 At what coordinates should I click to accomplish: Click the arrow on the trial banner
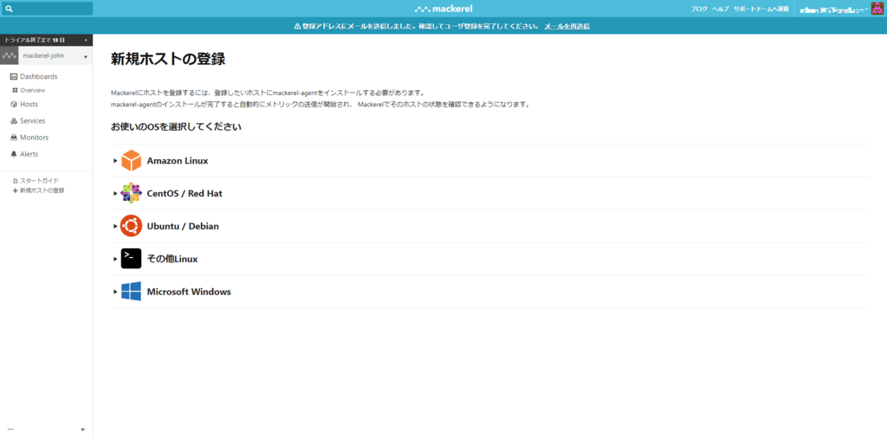click(x=86, y=40)
